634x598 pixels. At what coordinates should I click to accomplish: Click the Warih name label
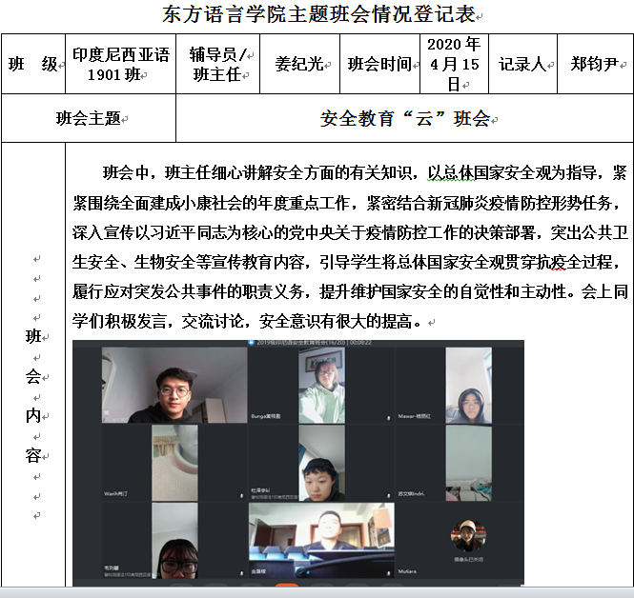(115, 494)
